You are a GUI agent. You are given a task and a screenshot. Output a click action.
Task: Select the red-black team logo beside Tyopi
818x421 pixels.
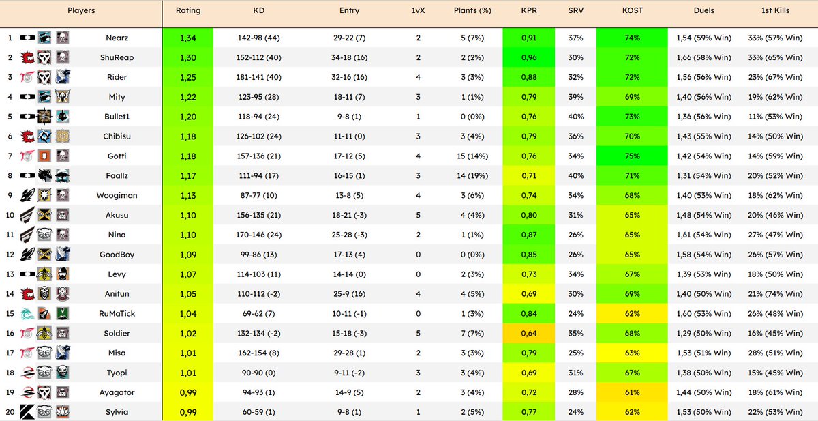click(27, 373)
